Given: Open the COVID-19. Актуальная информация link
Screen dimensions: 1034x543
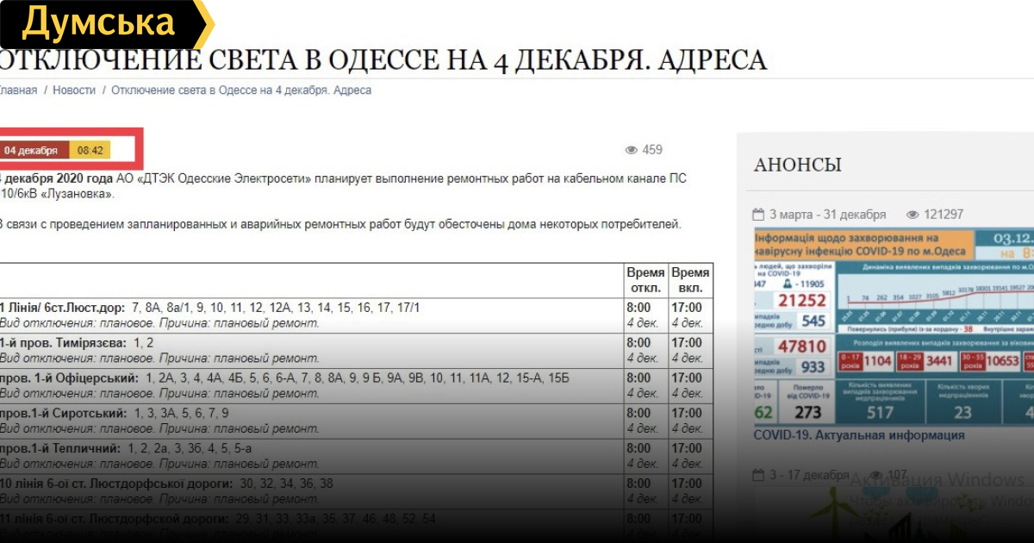Looking at the screenshot, I should [x=859, y=435].
